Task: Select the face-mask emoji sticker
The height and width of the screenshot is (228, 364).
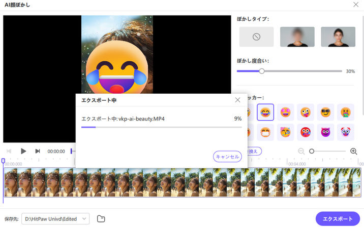Action: click(265, 132)
